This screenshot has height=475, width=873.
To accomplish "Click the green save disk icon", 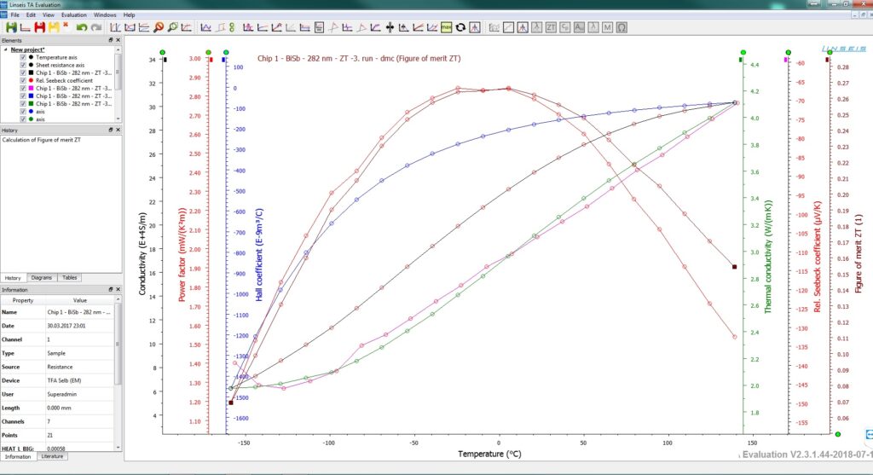I will pyautogui.click(x=11, y=27).
